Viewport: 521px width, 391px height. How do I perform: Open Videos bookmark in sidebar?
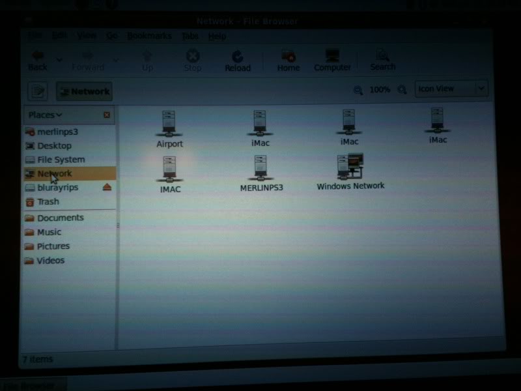(x=69, y=260)
